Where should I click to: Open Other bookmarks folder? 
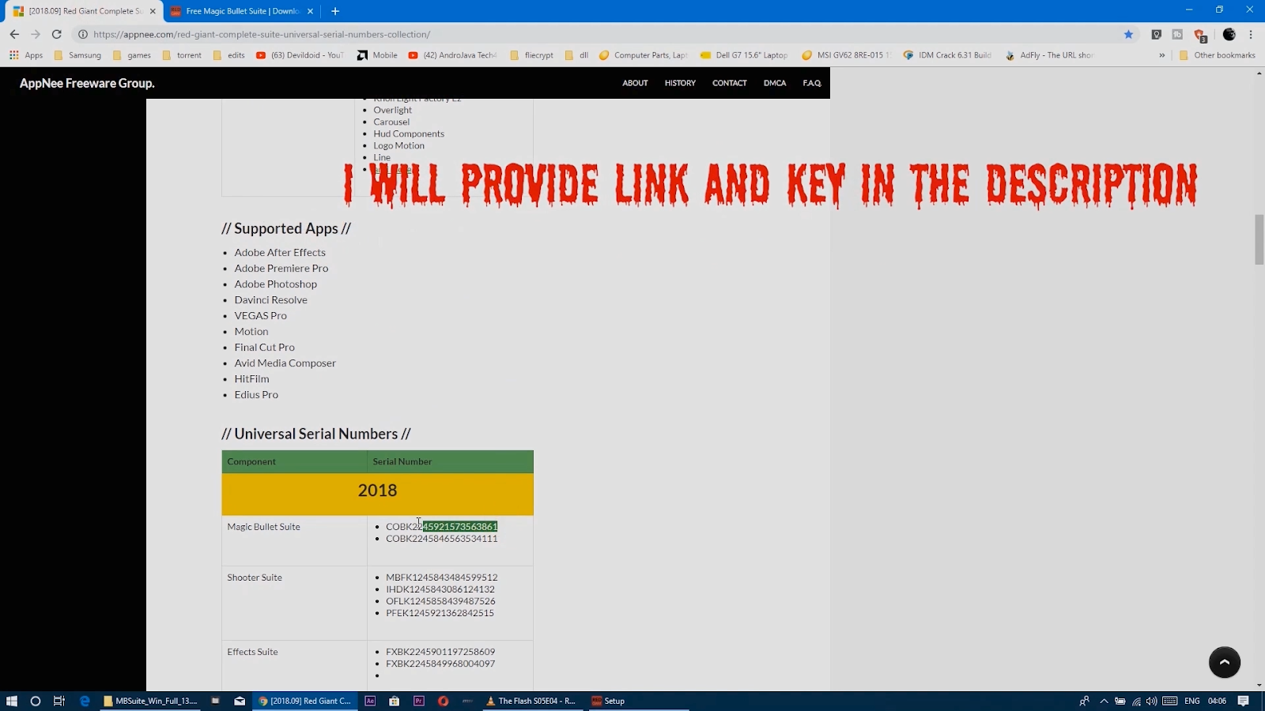[1217, 55]
